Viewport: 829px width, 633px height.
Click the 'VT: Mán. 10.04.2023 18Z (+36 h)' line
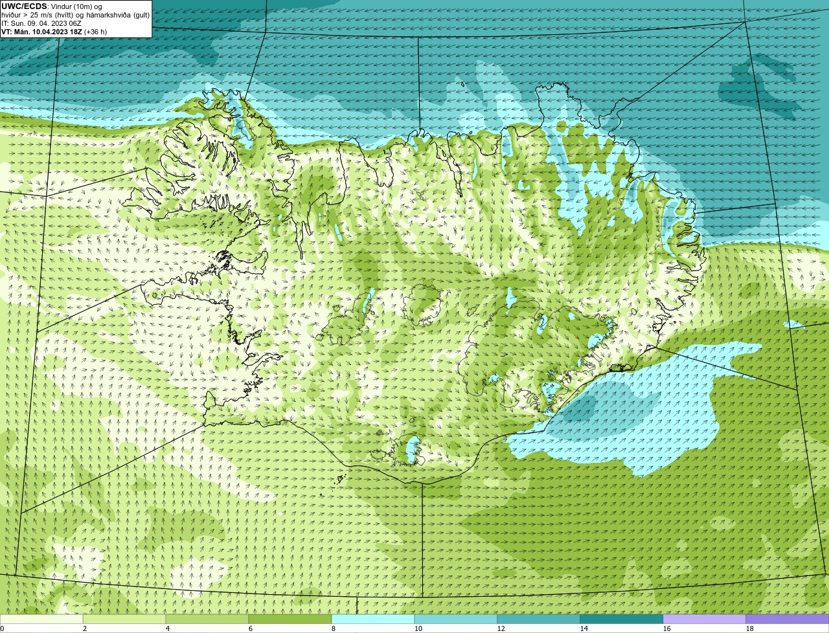coord(54,31)
